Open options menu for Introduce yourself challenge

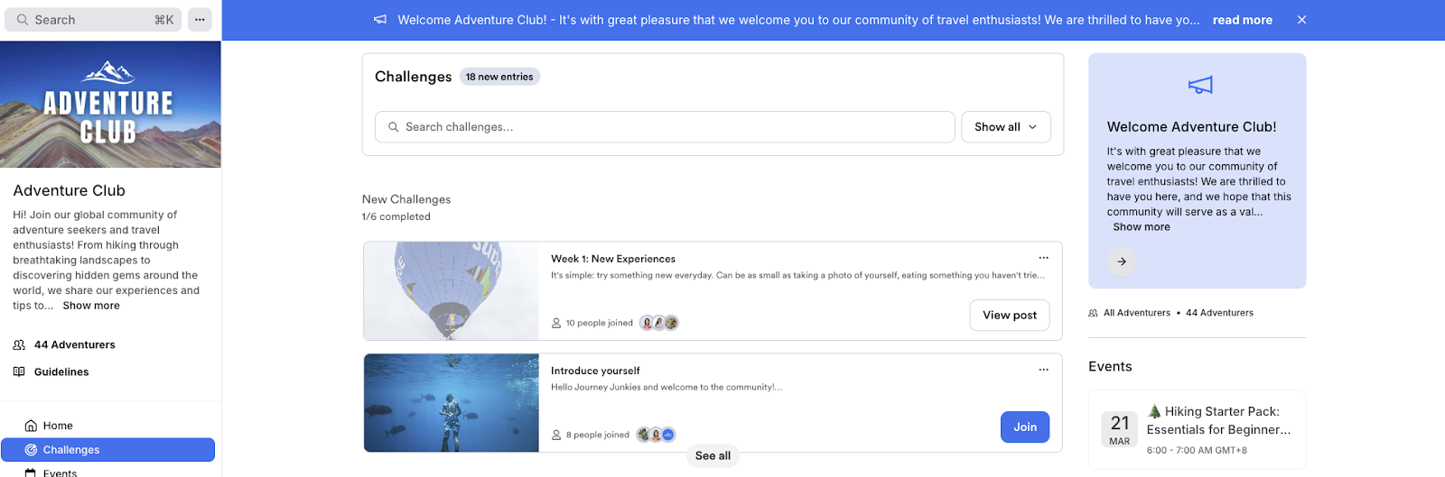click(1043, 370)
